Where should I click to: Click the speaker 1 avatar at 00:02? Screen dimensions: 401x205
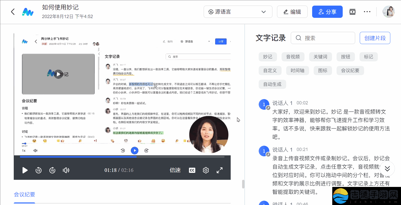(x=264, y=104)
